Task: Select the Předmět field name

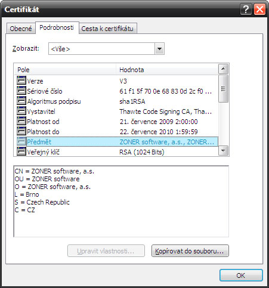Action: coord(39,142)
